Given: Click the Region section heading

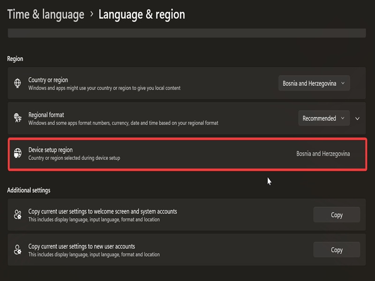Looking at the screenshot, I should click(15, 59).
